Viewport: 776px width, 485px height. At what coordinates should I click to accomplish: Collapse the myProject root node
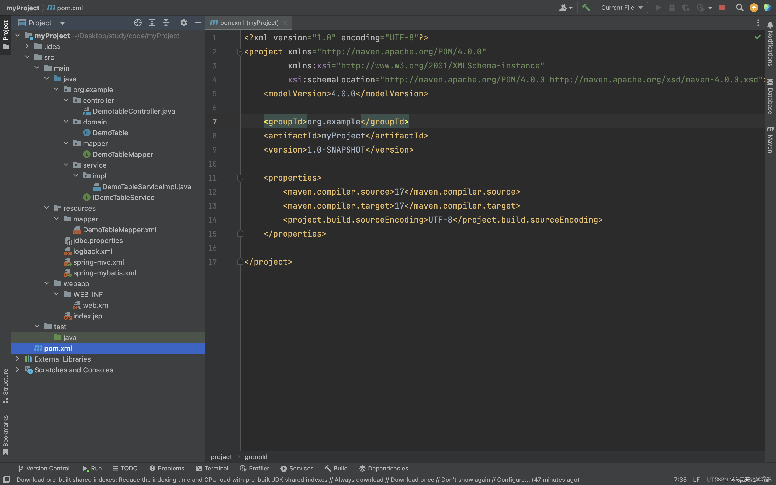pos(18,35)
